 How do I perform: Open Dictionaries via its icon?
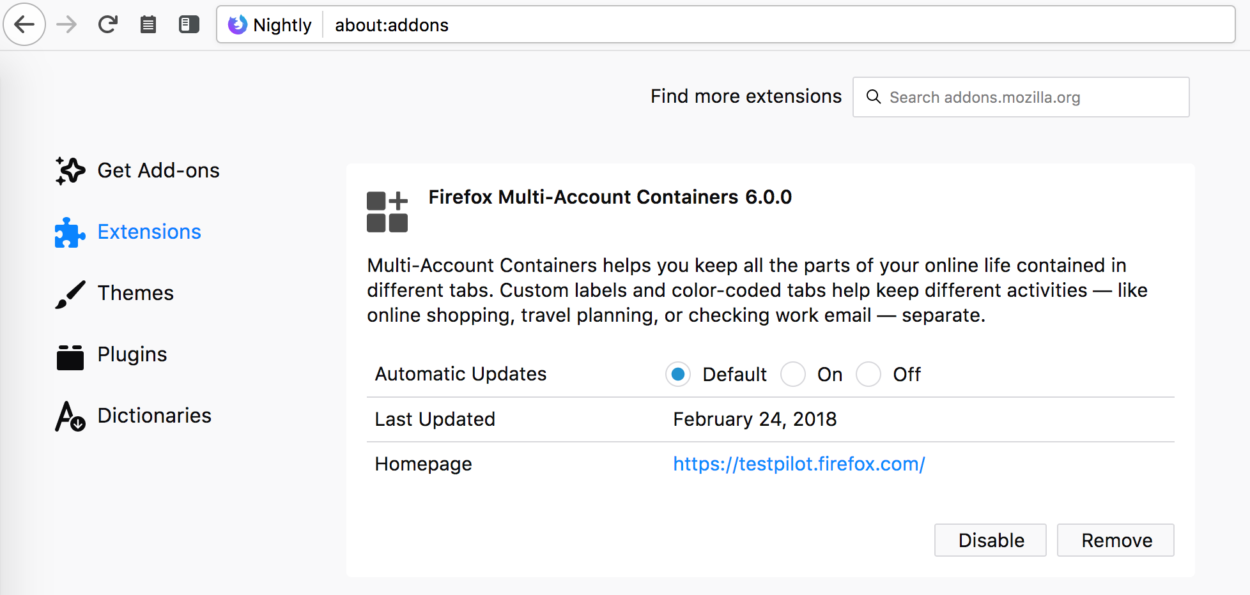70,416
